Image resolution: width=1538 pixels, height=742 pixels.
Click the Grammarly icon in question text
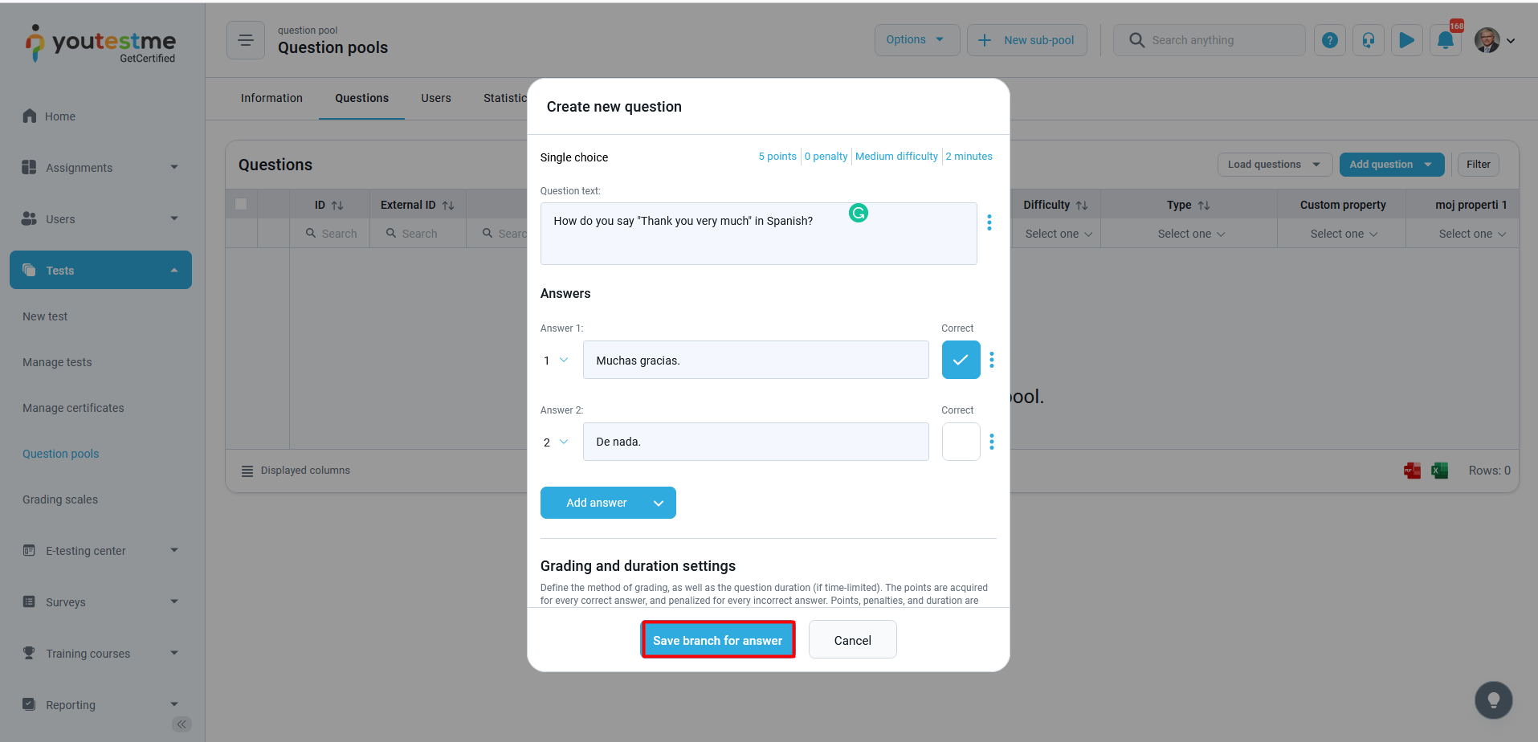859,213
